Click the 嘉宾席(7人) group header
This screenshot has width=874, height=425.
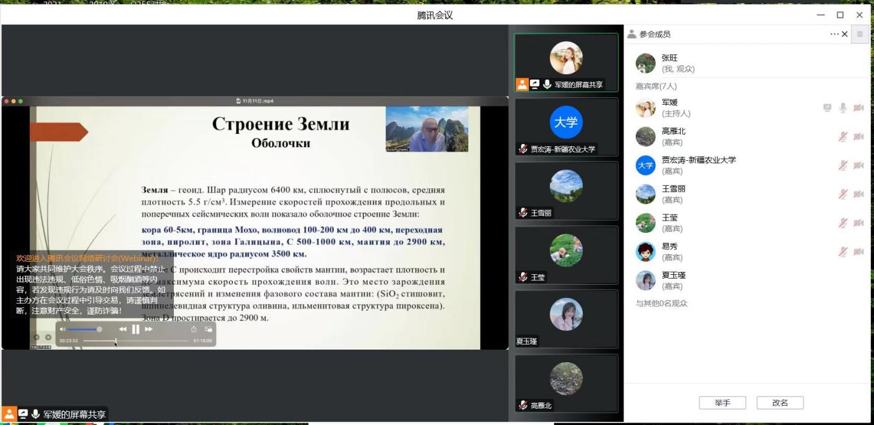pos(656,87)
